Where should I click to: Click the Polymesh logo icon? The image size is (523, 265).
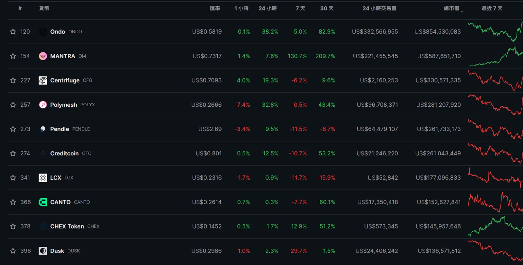pyautogui.click(x=43, y=105)
